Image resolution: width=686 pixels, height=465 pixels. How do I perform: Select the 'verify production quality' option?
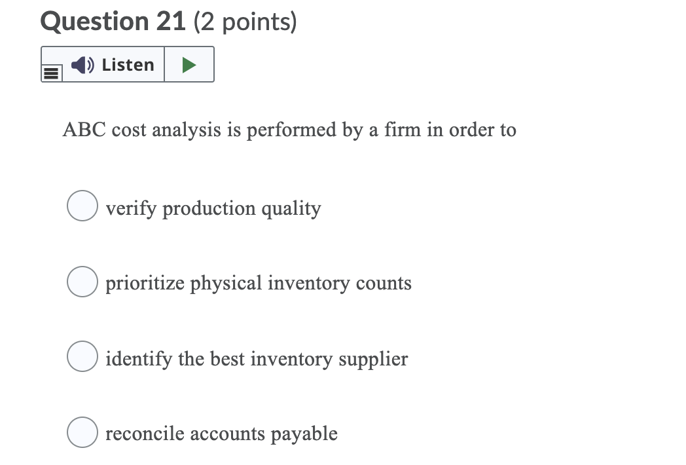[x=82, y=206]
